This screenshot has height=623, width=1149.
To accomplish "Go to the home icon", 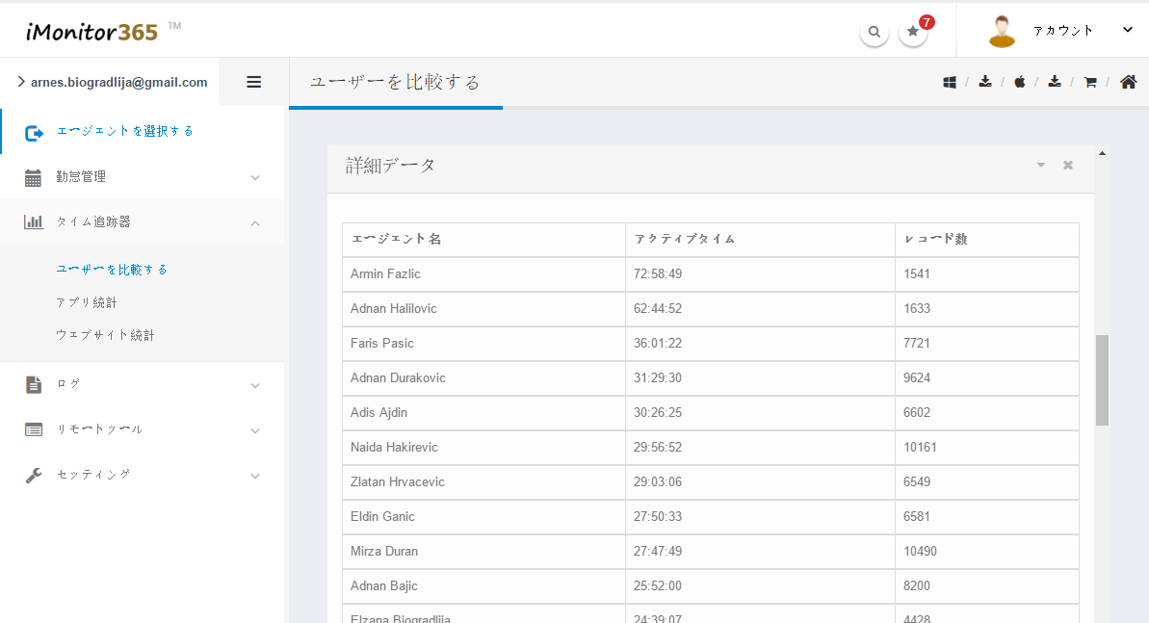I will pyautogui.click(x=1128, y=82).
